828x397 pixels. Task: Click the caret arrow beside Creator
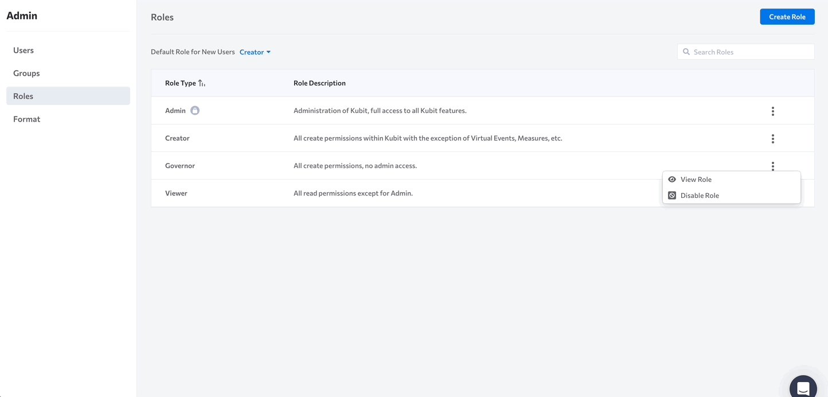[268, 52]
